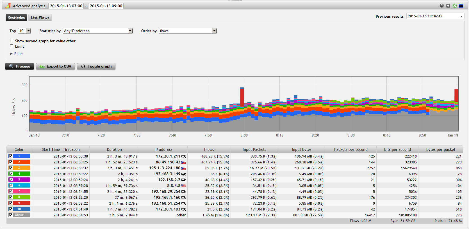The height and width of the screenshot is (229, 469).
Task: Click the green color swatch numbered 4
Action: 19,174
